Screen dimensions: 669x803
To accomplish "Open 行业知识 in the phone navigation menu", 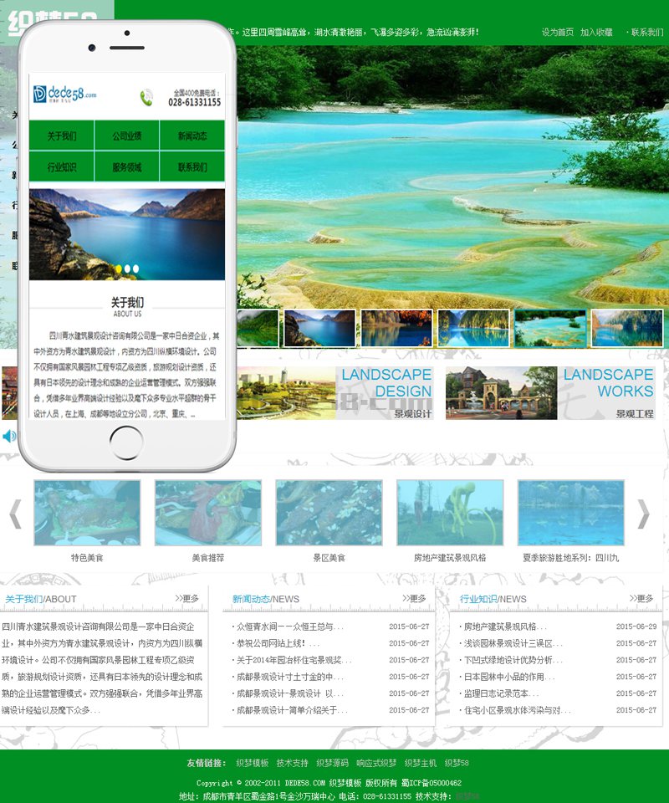I will coord(63,166).
